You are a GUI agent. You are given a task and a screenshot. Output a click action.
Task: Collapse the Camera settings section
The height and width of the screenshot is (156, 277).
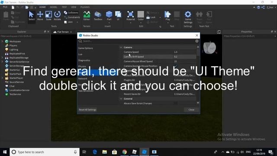coord(121,47)
